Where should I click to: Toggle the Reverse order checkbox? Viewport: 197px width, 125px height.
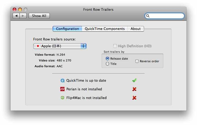[137, 61]
